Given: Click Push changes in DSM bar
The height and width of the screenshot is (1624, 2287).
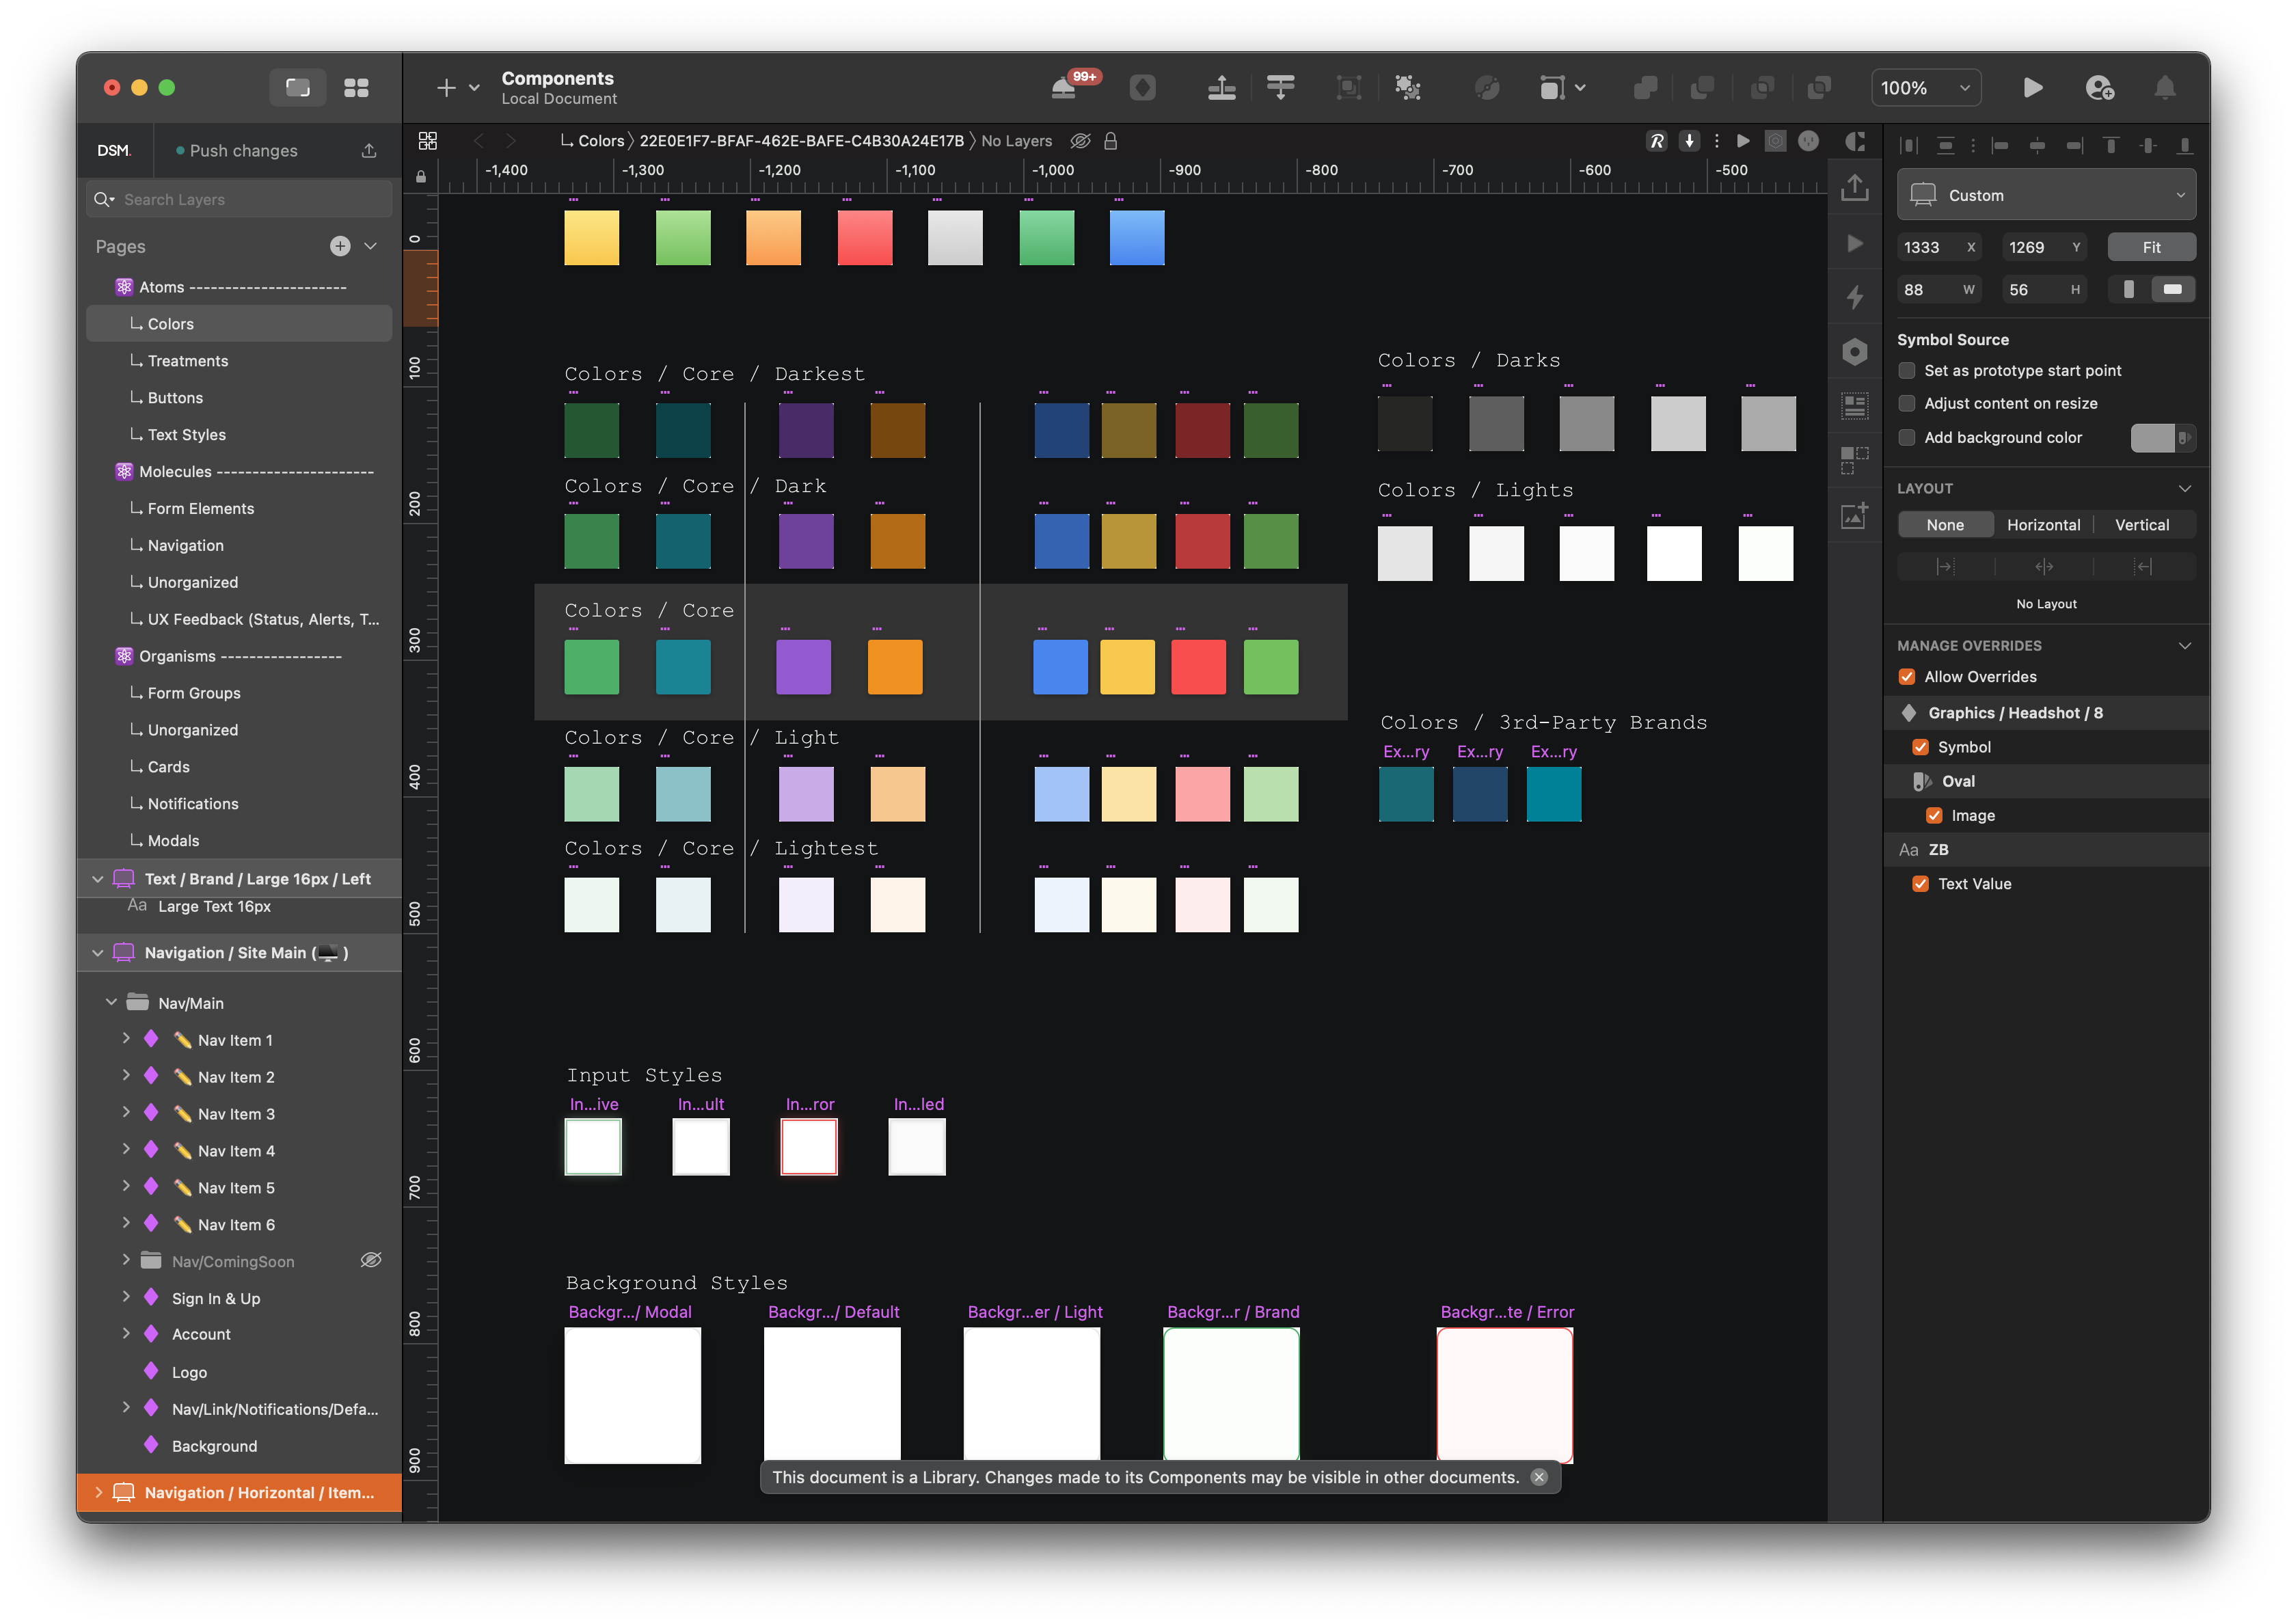Looking at the screenshot, I should [243, 151].
